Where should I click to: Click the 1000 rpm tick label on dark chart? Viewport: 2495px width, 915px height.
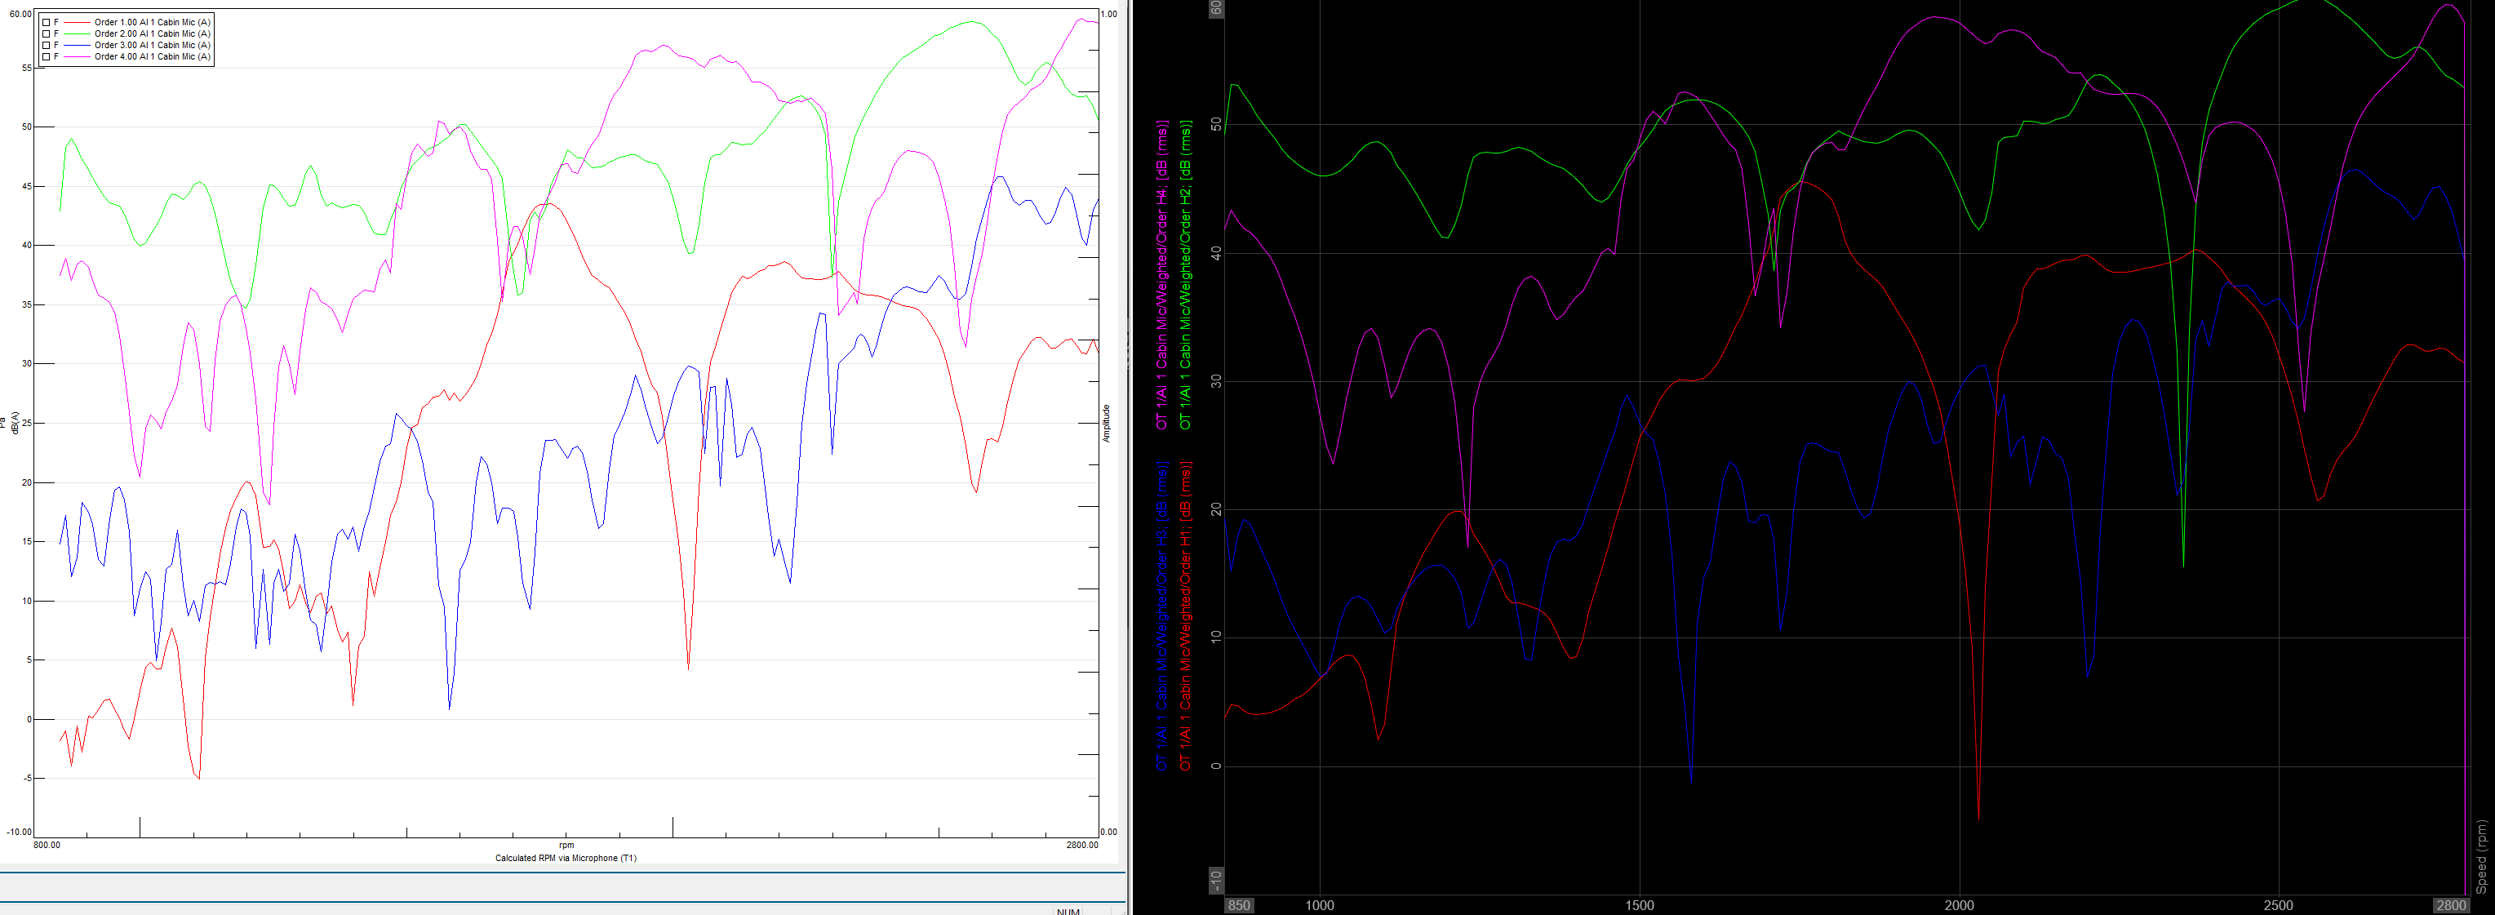coord(1319,905)
